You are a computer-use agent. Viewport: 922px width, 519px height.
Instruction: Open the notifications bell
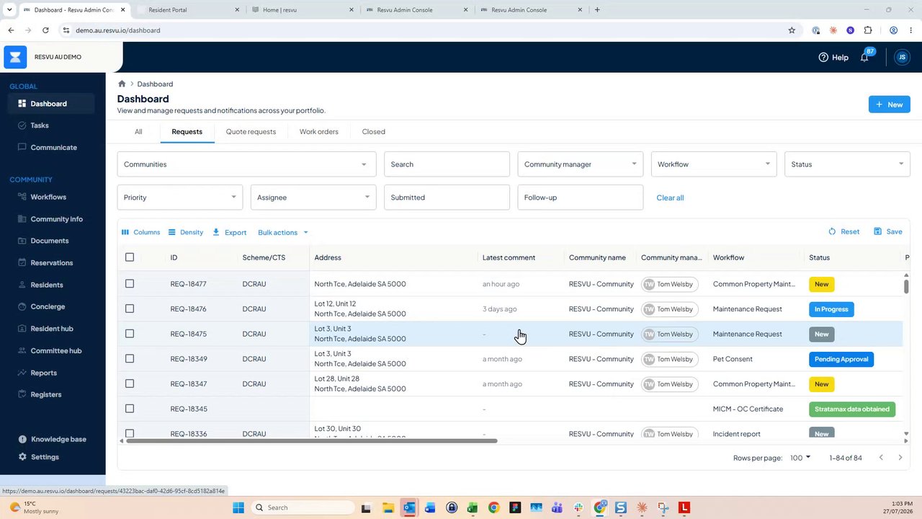[864, 58]
